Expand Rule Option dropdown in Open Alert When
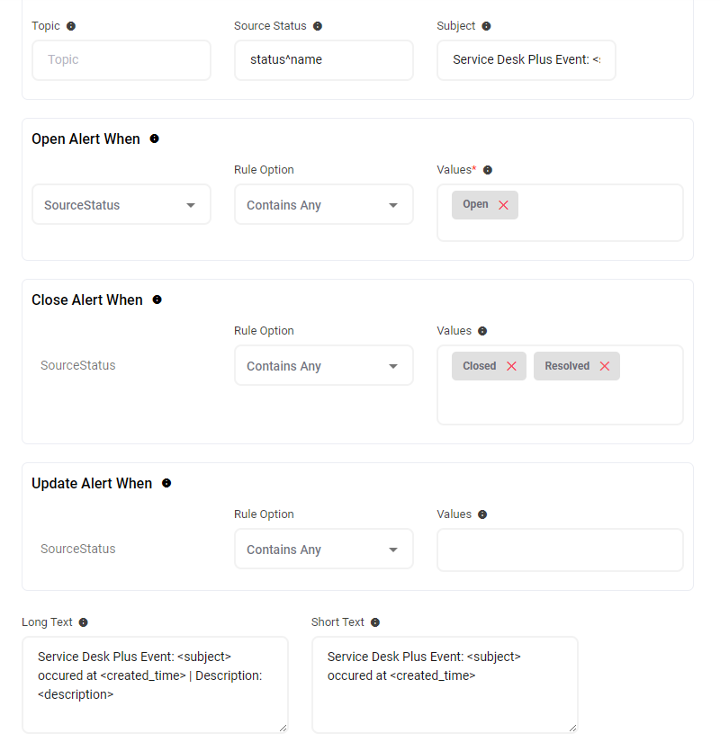The width and height of the screenshot is (720, 751). click(324, 205)
